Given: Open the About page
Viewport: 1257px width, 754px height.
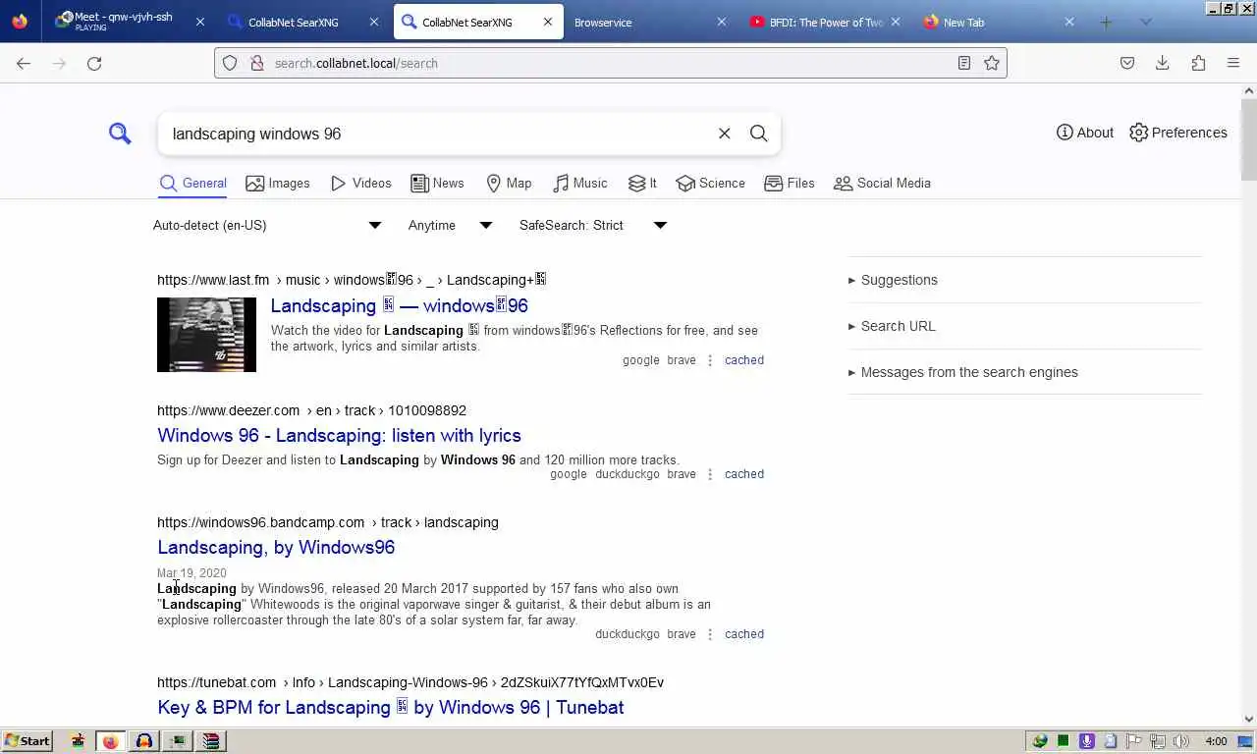Looking at the screenshot, I should pyautogui.click(x=1085, y=133).
